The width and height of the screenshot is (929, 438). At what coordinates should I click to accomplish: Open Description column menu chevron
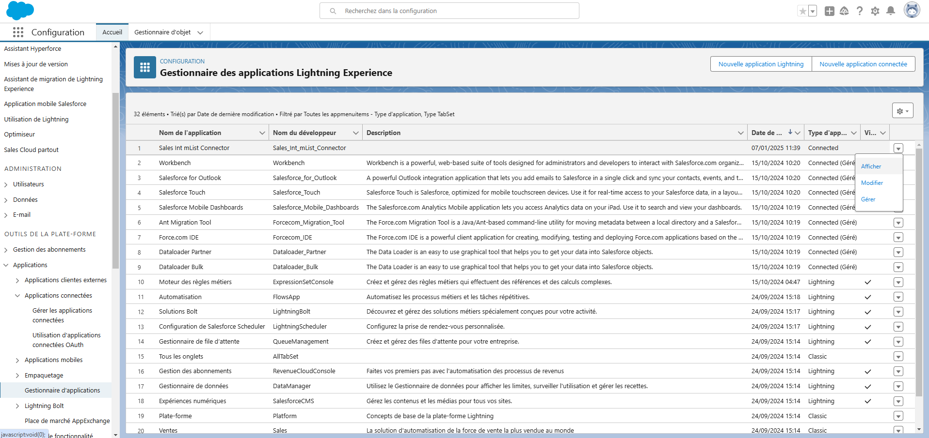[741, 133]
